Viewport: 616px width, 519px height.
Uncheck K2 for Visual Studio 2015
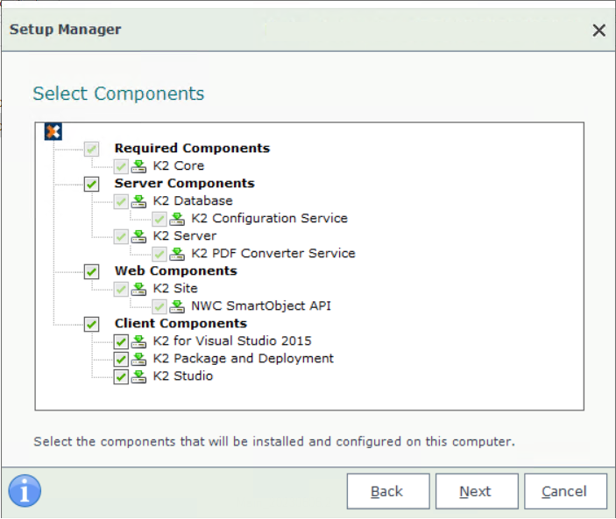click(121, 341)
